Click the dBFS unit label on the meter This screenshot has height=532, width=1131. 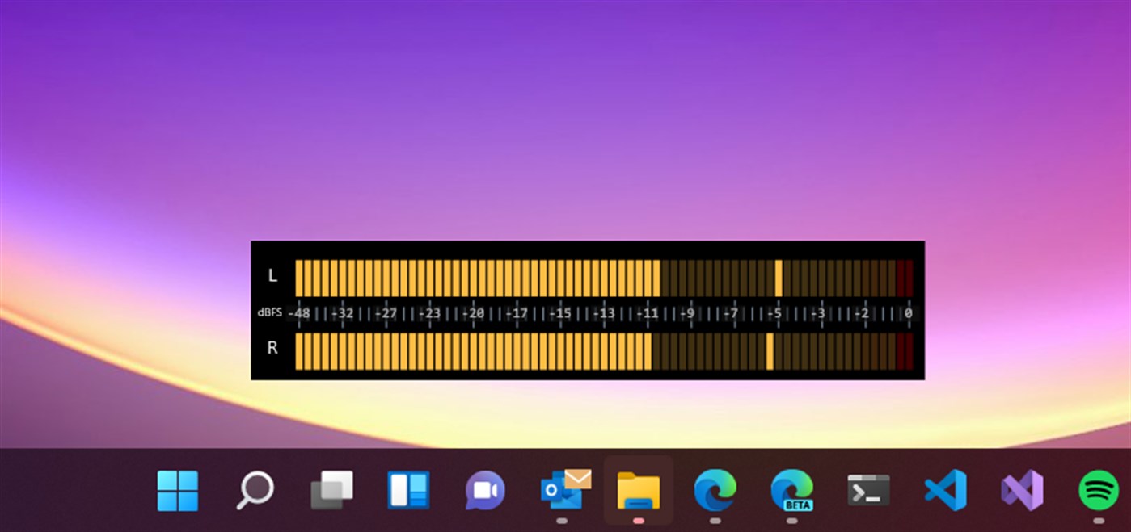[x=269, y=312]
